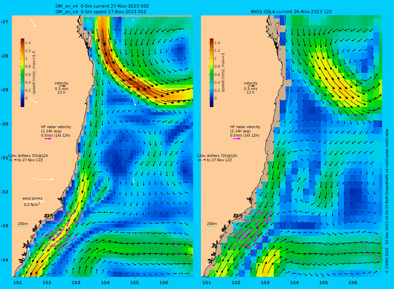
Task: Click the "OM_an_v4 0-5m speed 27-Nov-2023 00Z" title line
Action: tap(101, 12)
